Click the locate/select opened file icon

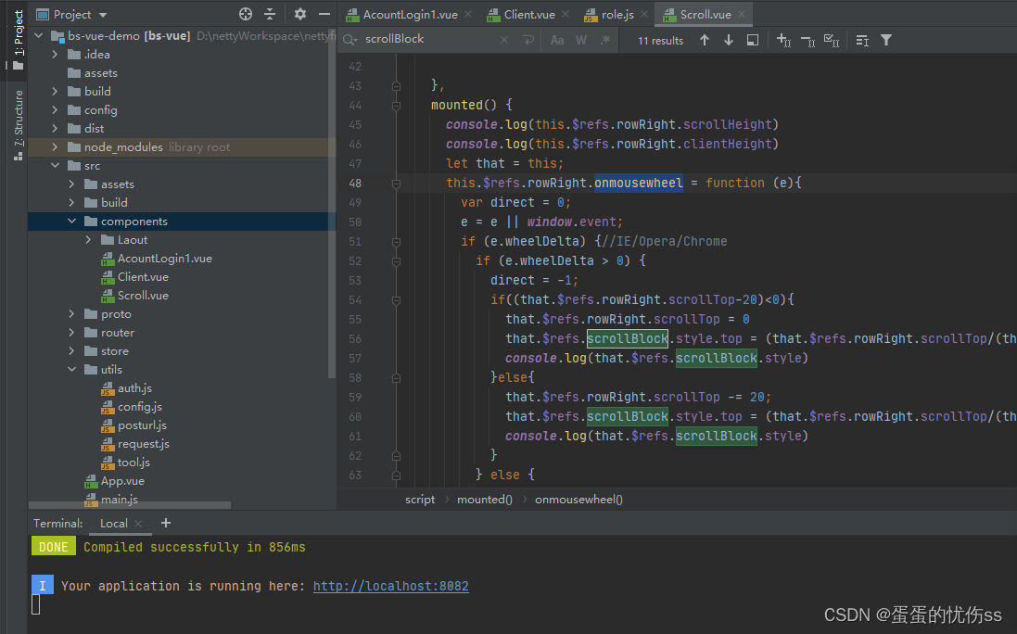[245, 14]
